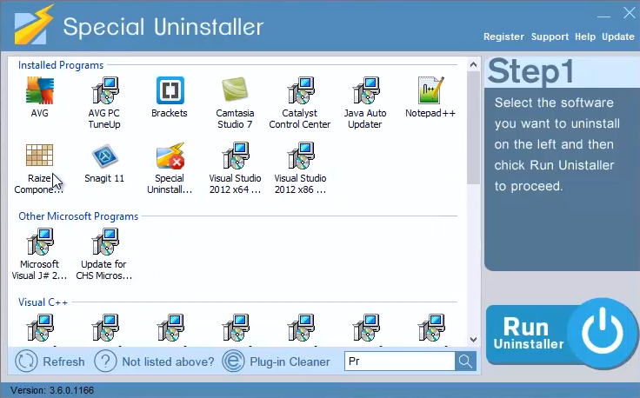This screenshot has height=398, width=640.
Task: Select Snagit 11 program icon
Action: point(104,156)
